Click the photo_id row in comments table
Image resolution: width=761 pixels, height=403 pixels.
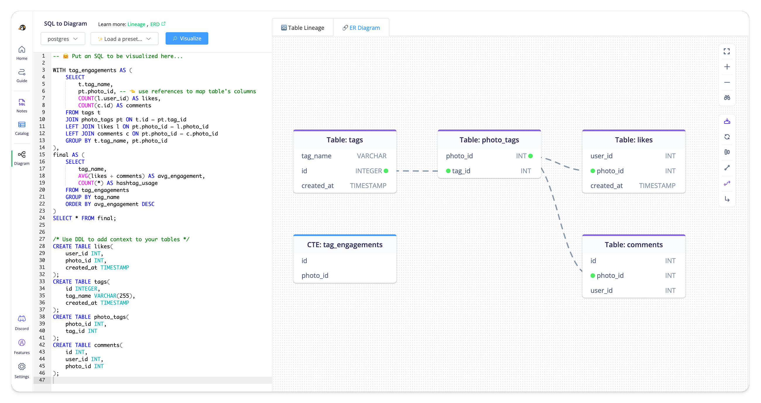coord(633,275)
